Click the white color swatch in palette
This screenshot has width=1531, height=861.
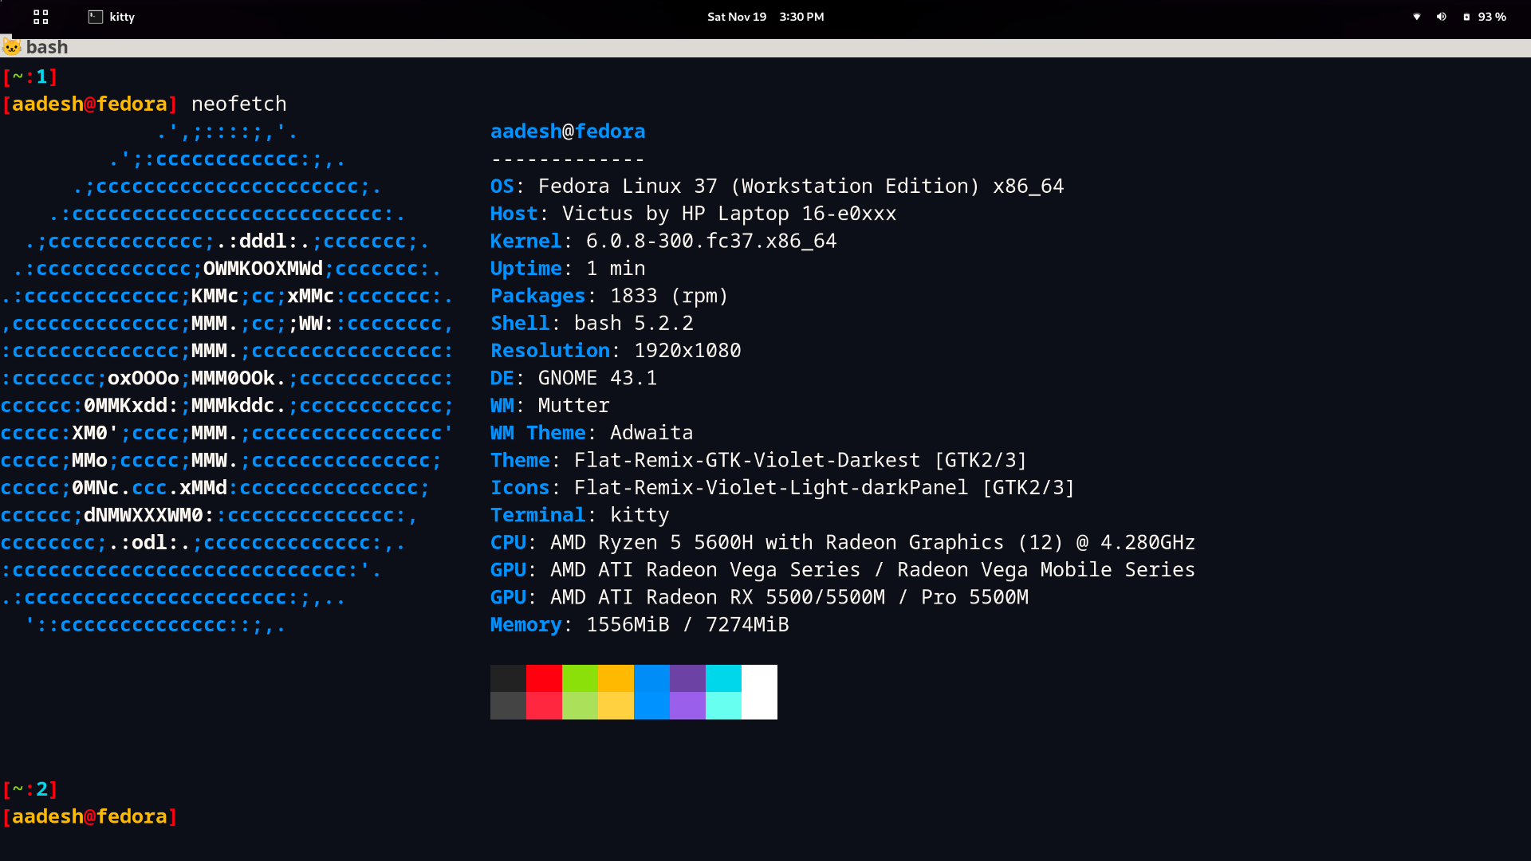coord(759,692)
